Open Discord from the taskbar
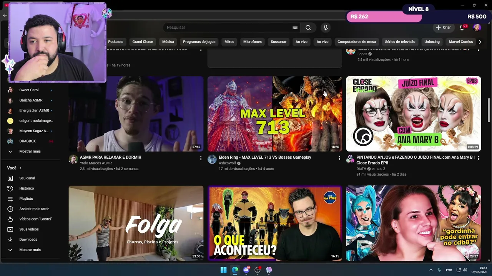This screenshot has width=492, height=276. point(246,270)
